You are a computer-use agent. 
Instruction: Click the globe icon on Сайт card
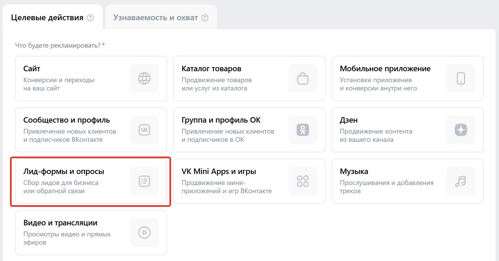pyautogui.click(x=144, y=78)
